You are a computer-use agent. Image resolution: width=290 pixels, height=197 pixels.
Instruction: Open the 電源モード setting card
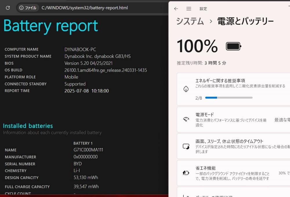tap(233, 119)
